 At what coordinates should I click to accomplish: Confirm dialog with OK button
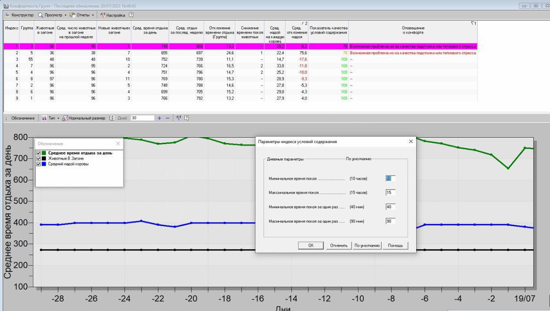[311, 245]
